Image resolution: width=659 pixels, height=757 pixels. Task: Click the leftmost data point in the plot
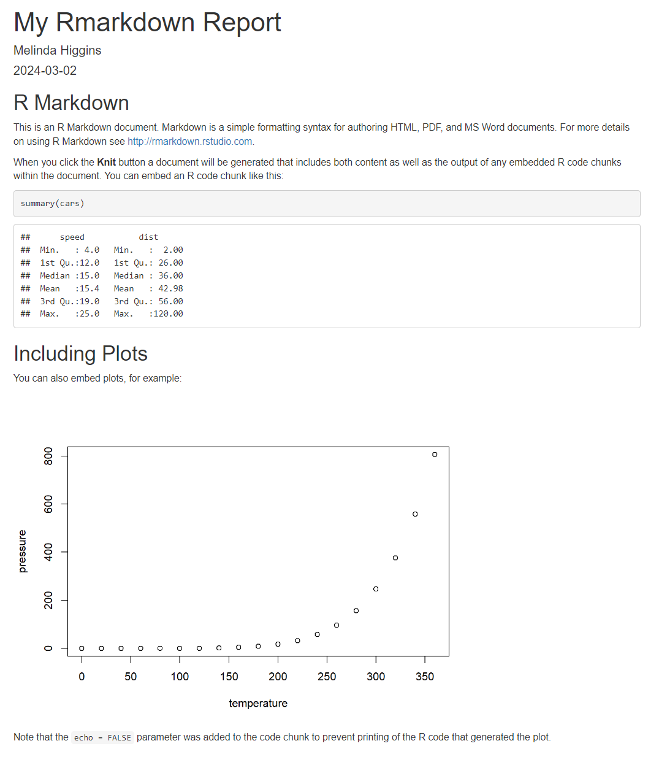82,648
